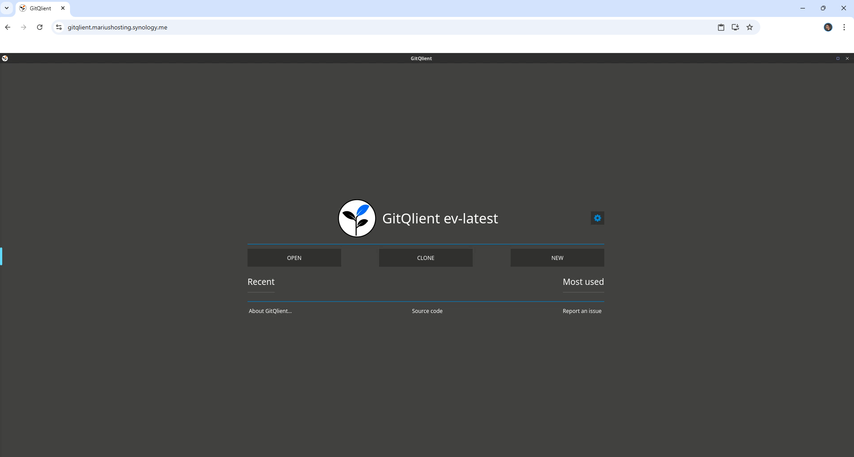854x457 pixels.
Task: Click the GitQlient plant logo
Action: [x=357, y=218]
